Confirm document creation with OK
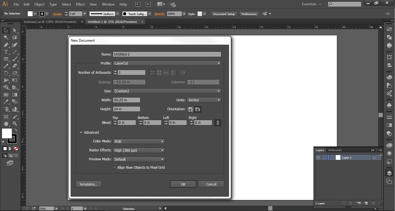395x211 pixels. click(183, 184)
